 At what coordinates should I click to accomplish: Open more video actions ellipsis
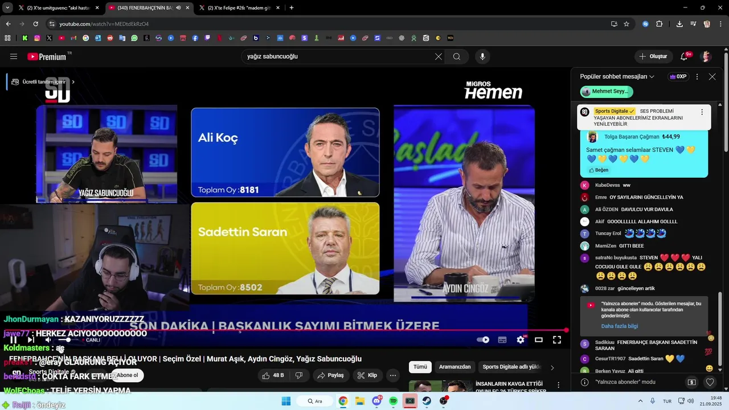(392, 375)
